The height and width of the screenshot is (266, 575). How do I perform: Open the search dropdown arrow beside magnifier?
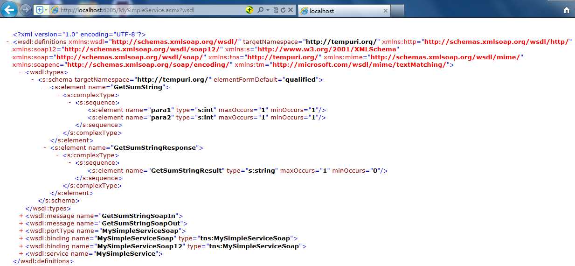268,10
